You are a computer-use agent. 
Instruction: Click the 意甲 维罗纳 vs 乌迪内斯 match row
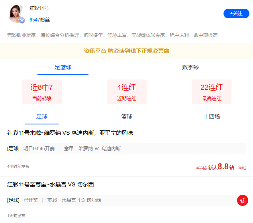pos(100,149)
